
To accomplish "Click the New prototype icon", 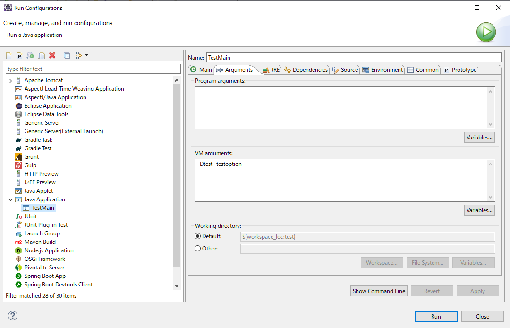I will pyautogui.click(x=20, y=56).
